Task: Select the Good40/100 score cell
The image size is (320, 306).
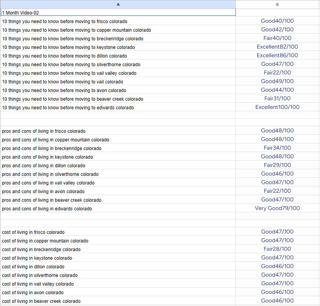Action: point(277,21)
